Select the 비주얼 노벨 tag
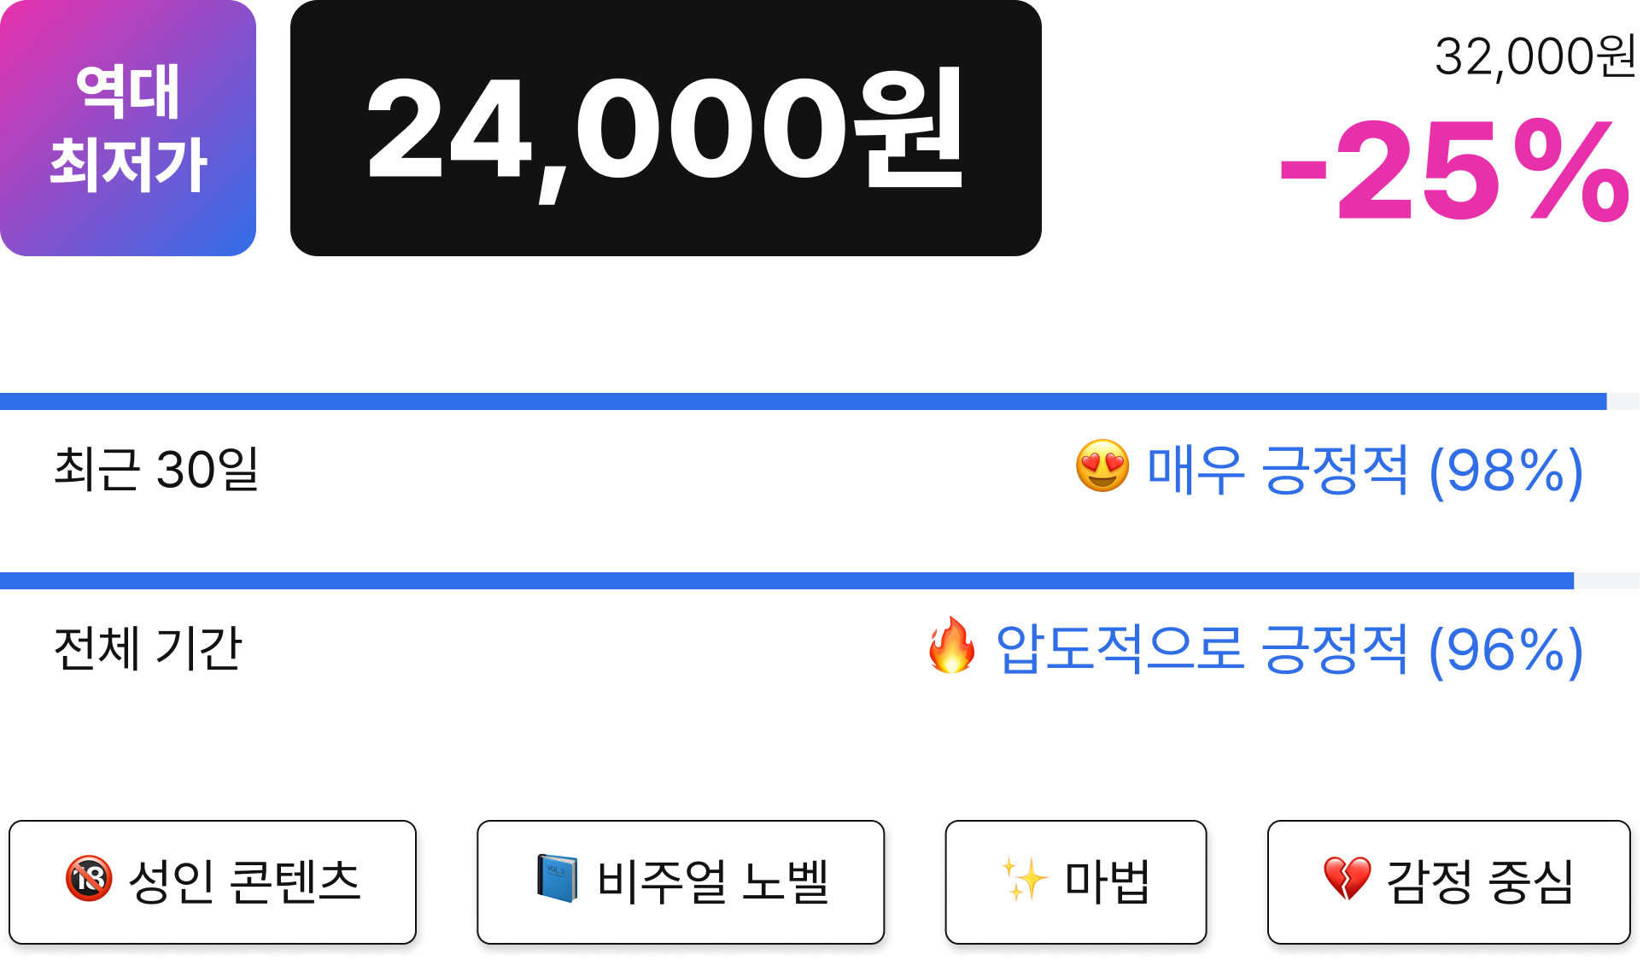 [x=681, y=882]
